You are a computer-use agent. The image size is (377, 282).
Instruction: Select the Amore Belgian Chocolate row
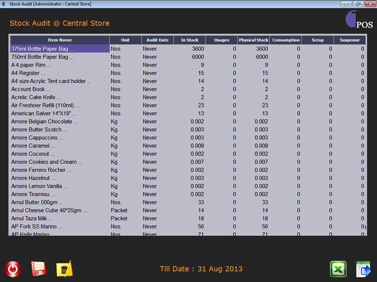pos(59,122)
